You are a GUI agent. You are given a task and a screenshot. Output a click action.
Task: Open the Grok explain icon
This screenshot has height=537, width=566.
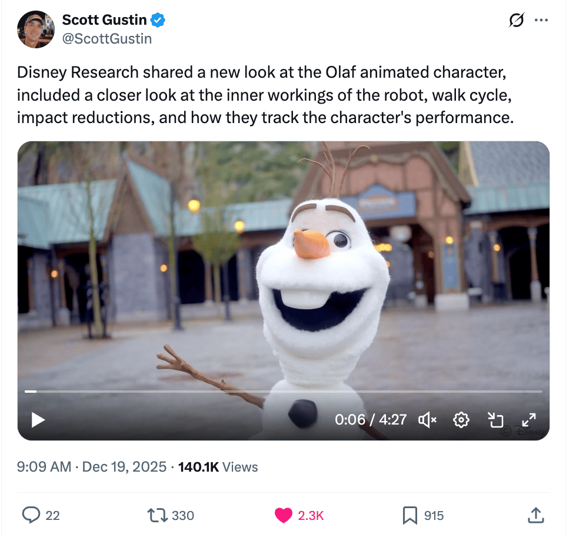516,20
